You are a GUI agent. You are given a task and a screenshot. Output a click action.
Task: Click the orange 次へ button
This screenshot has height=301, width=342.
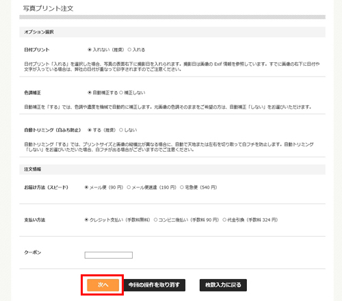(x=103, y=285)
